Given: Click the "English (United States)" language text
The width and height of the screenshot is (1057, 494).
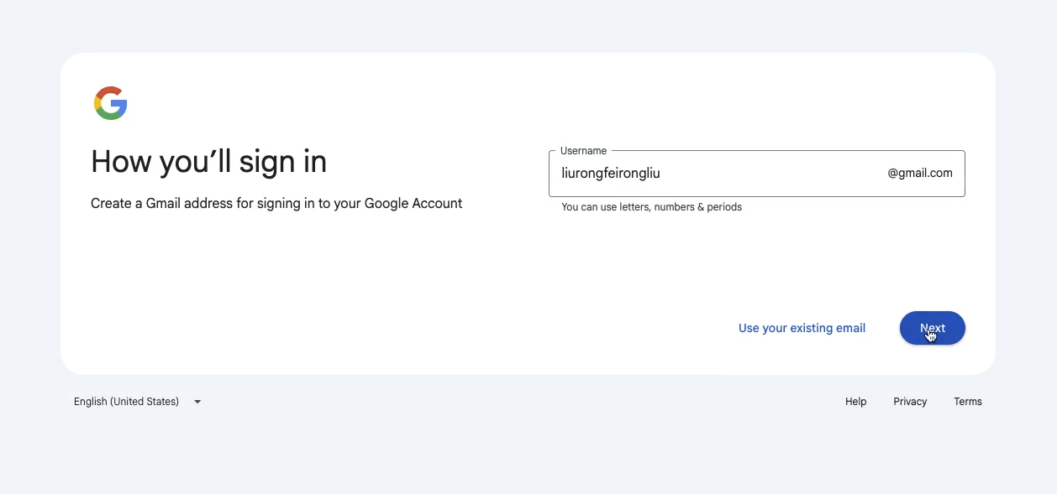Looking at the screenshot, I should 126,402.
